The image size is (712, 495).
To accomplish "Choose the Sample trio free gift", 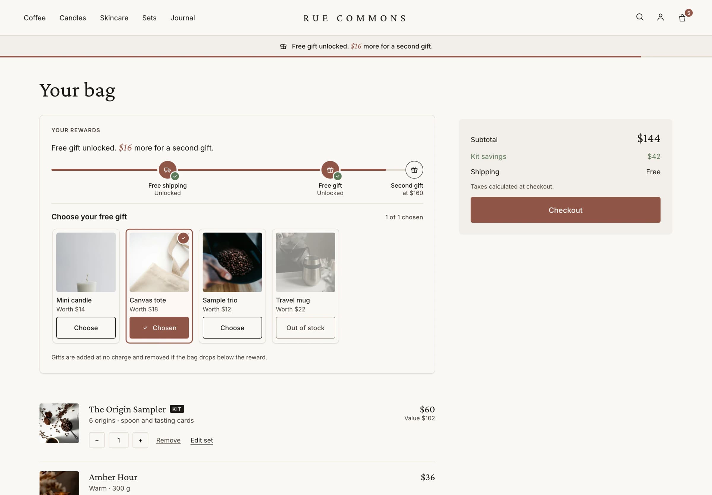I will 232,328.
